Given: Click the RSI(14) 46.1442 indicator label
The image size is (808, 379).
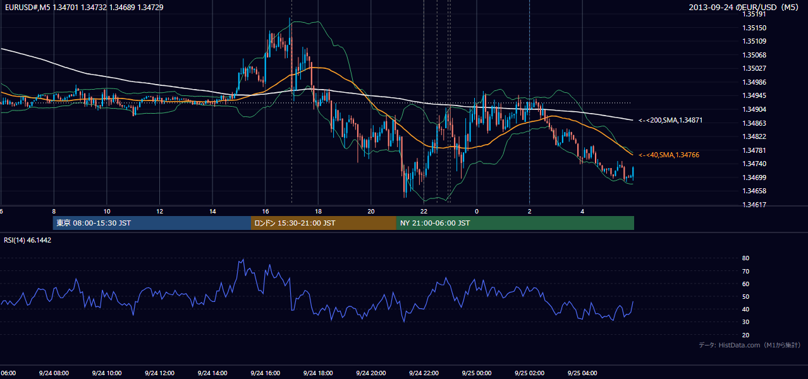Looking at the screenshot, I should click(x=28, y=241).
